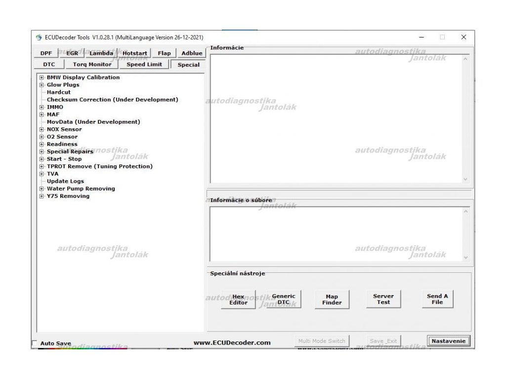Open Nastavenie settings button
Image resolution: width=506 pixels, height=379 pixels.
(x=448, y=341)
